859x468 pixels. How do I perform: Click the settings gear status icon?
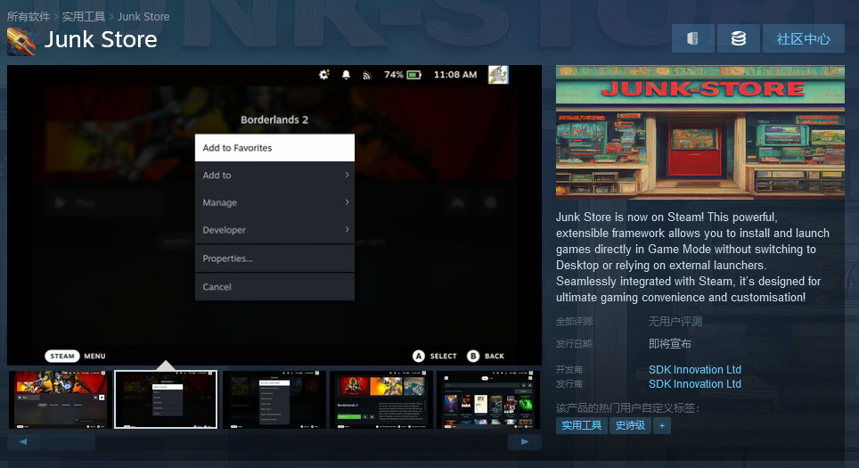(x=323, y=75)
